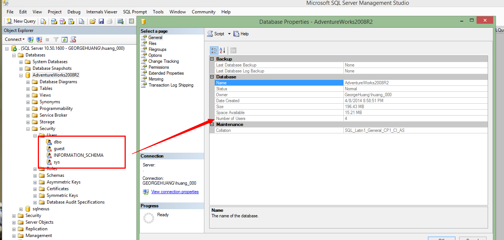Click the Filter funnel icon in Object Explorer

click(56, 39)
